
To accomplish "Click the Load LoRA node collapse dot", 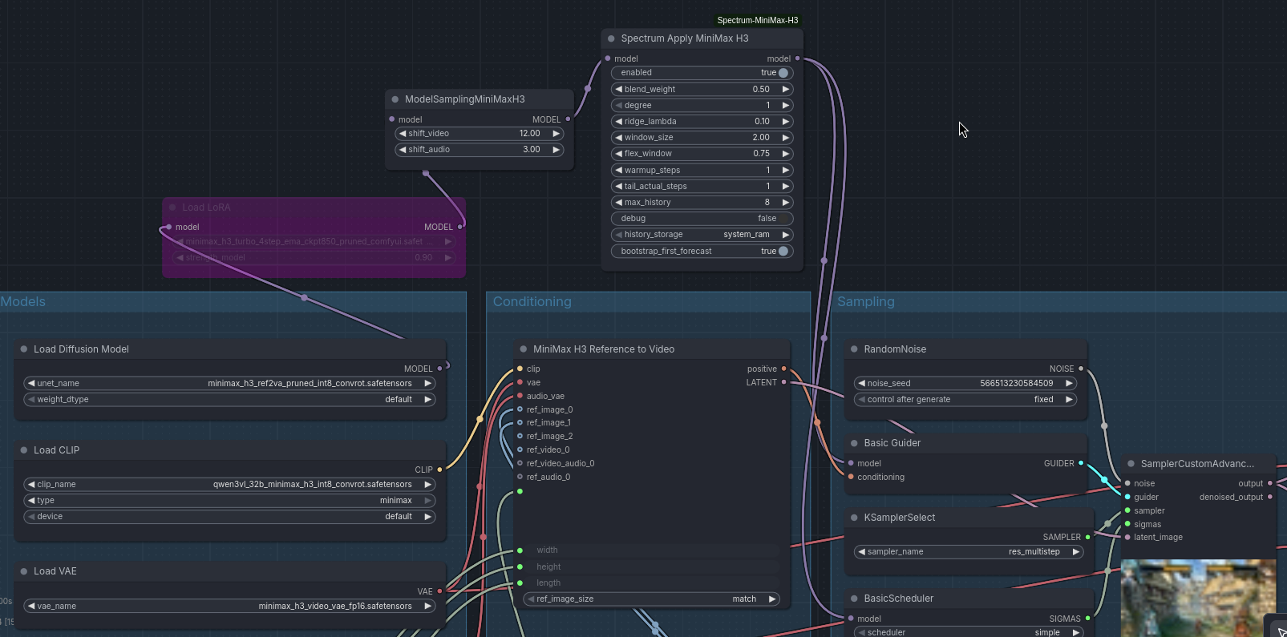I will coord(172,207).
